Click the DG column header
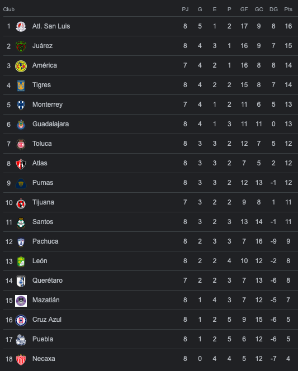The width and height of the screenshot is (298, 371). (x=273, y=9)
